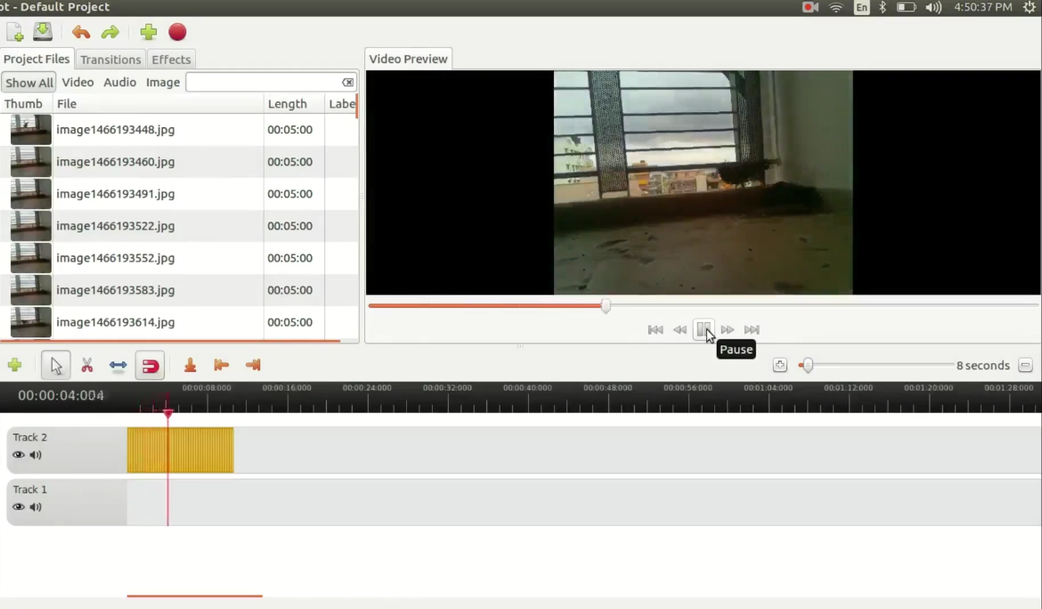
Task: Jump to previous marker
Action: tap(221, 365)
